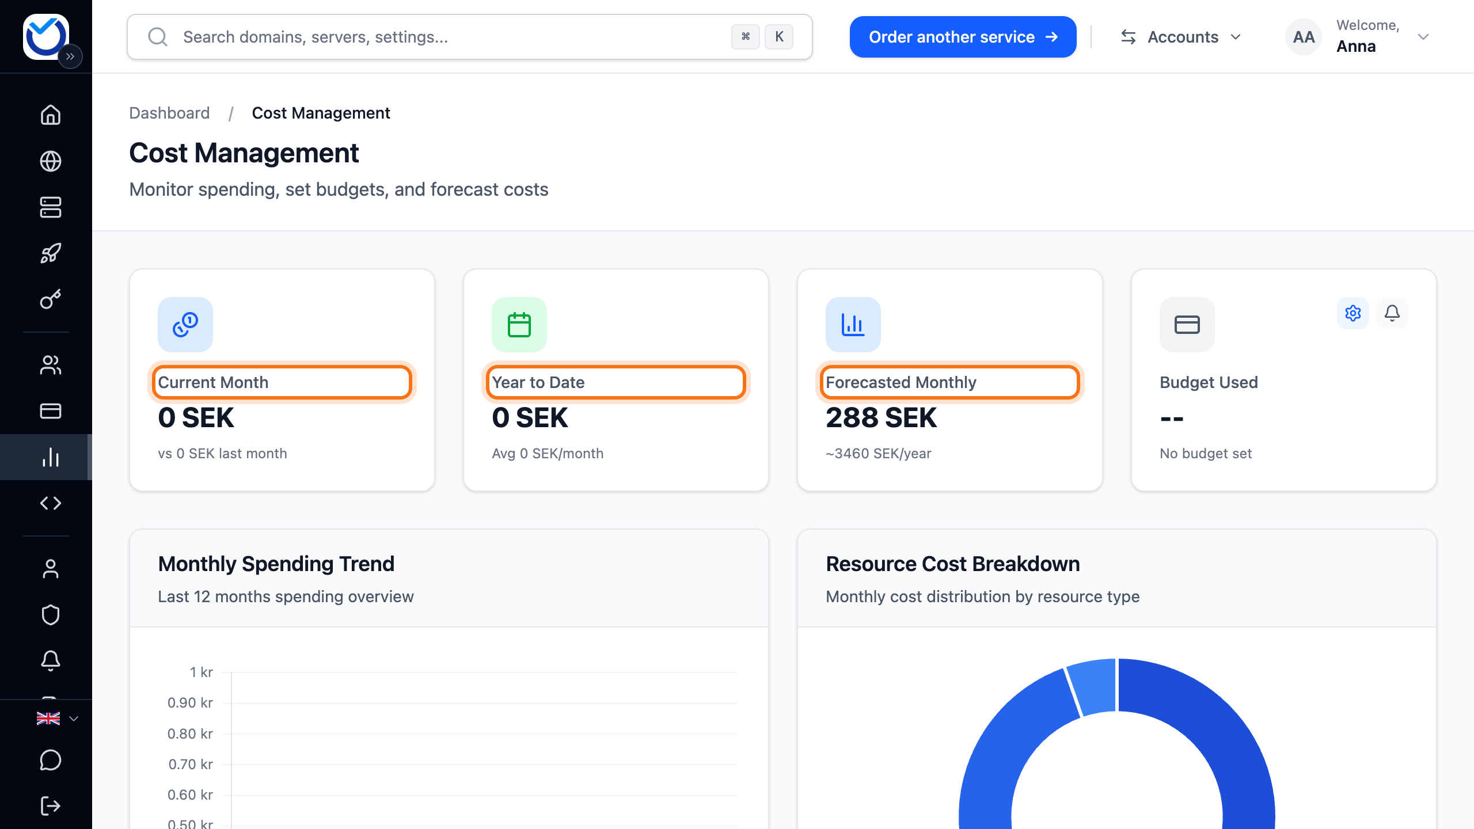Open the code brackets icon in sidebar
Viewport: 1474px width, 829px height.
(51, 503)
